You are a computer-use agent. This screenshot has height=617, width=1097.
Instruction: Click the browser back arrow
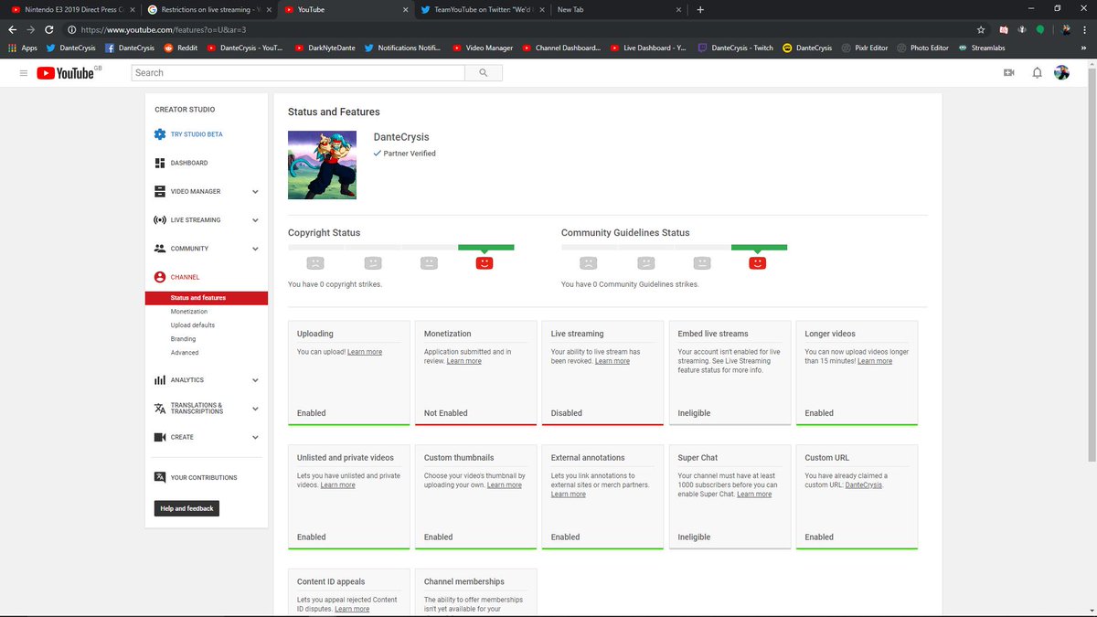pos(12,29)
